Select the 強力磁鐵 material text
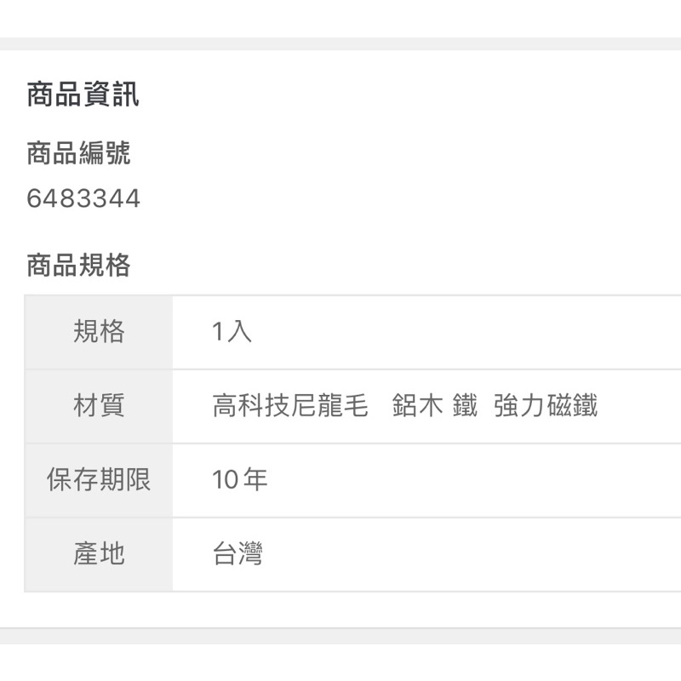Image resolution: width=681 pixels, height=681 pixels. [x=546, y=406]
